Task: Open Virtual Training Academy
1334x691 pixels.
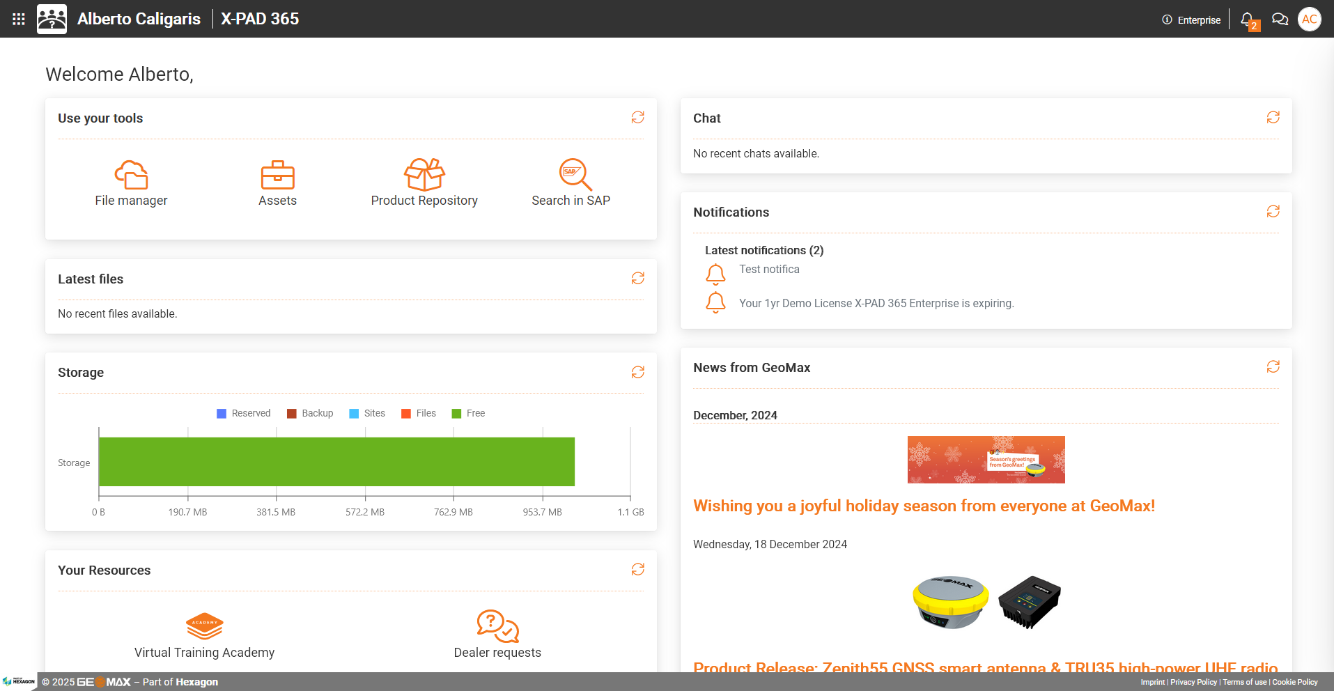Action: (x=204, y=635)
